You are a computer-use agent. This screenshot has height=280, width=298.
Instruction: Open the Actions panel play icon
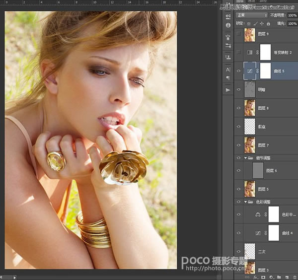point(228,90)
